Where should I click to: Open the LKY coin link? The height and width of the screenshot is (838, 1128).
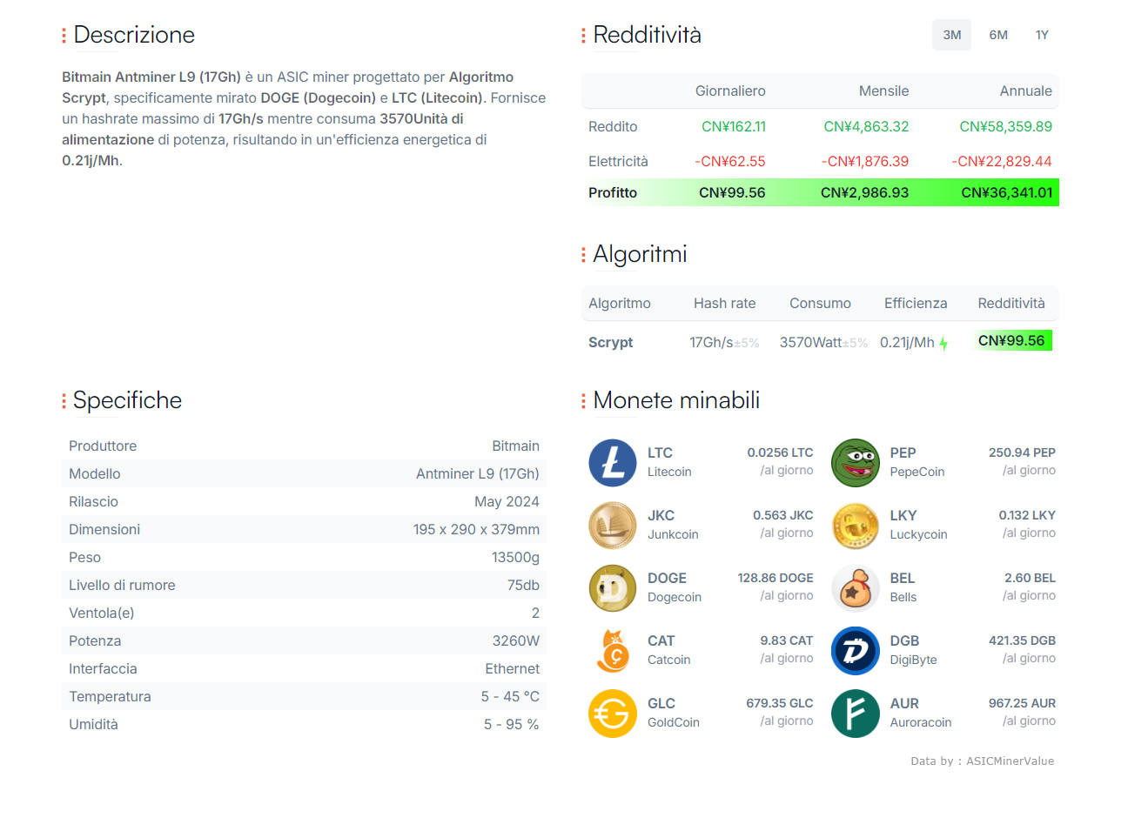coord(903,515)
